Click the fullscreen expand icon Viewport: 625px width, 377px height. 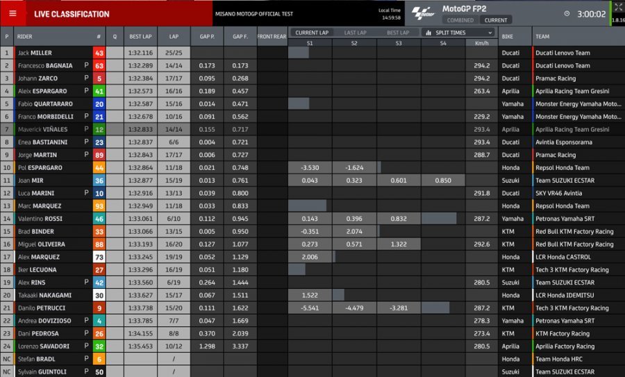coord(617,7)
